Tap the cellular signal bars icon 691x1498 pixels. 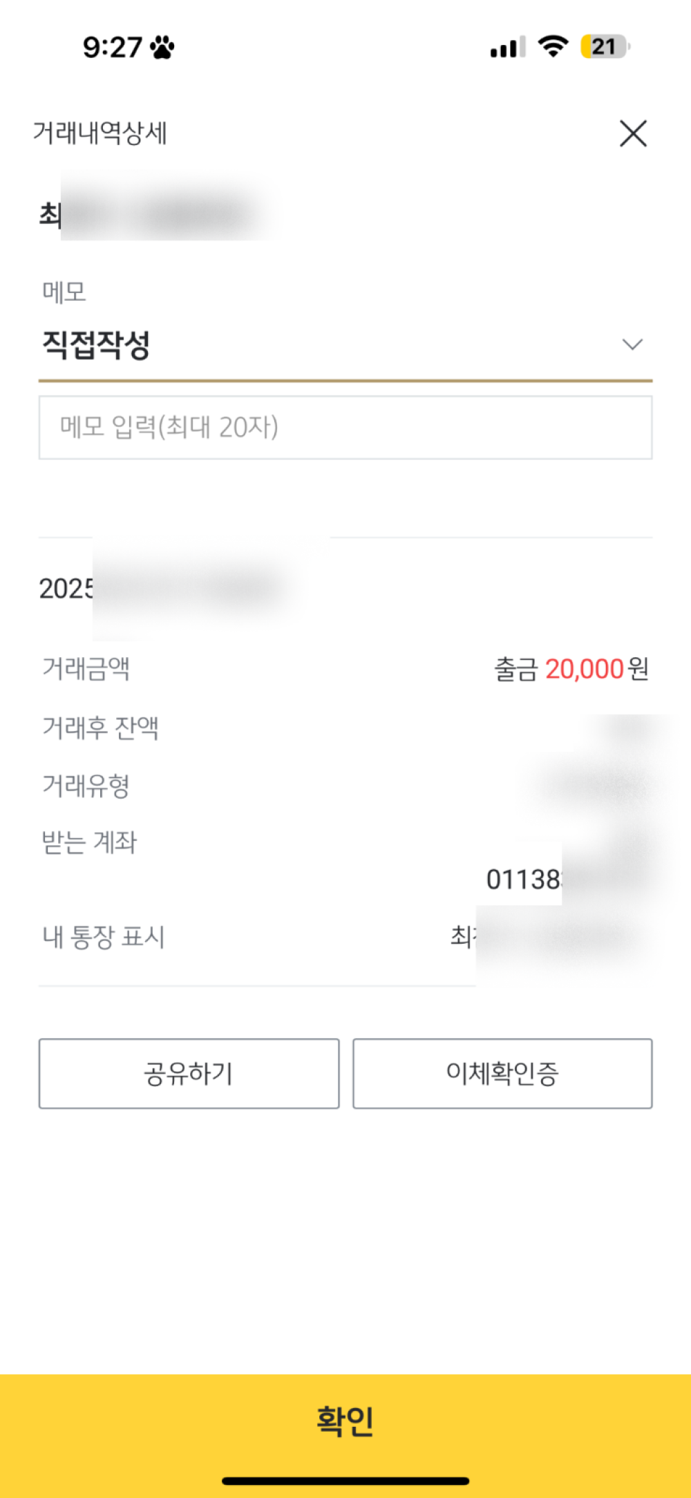click(507, 47)
